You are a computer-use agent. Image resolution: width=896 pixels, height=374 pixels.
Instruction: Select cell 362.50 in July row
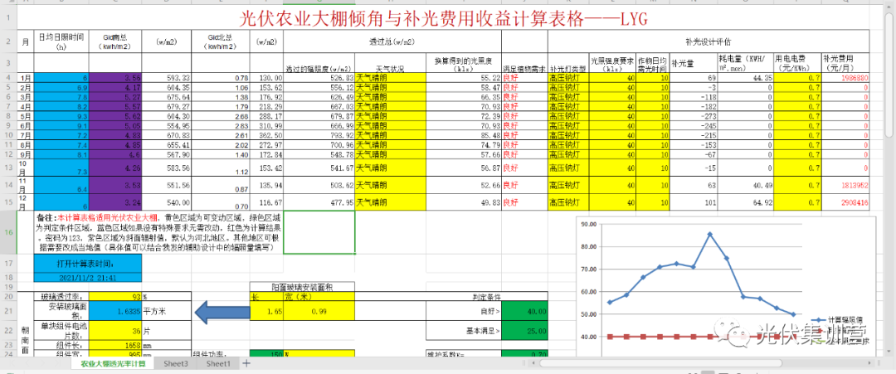(x=267, y=134)
